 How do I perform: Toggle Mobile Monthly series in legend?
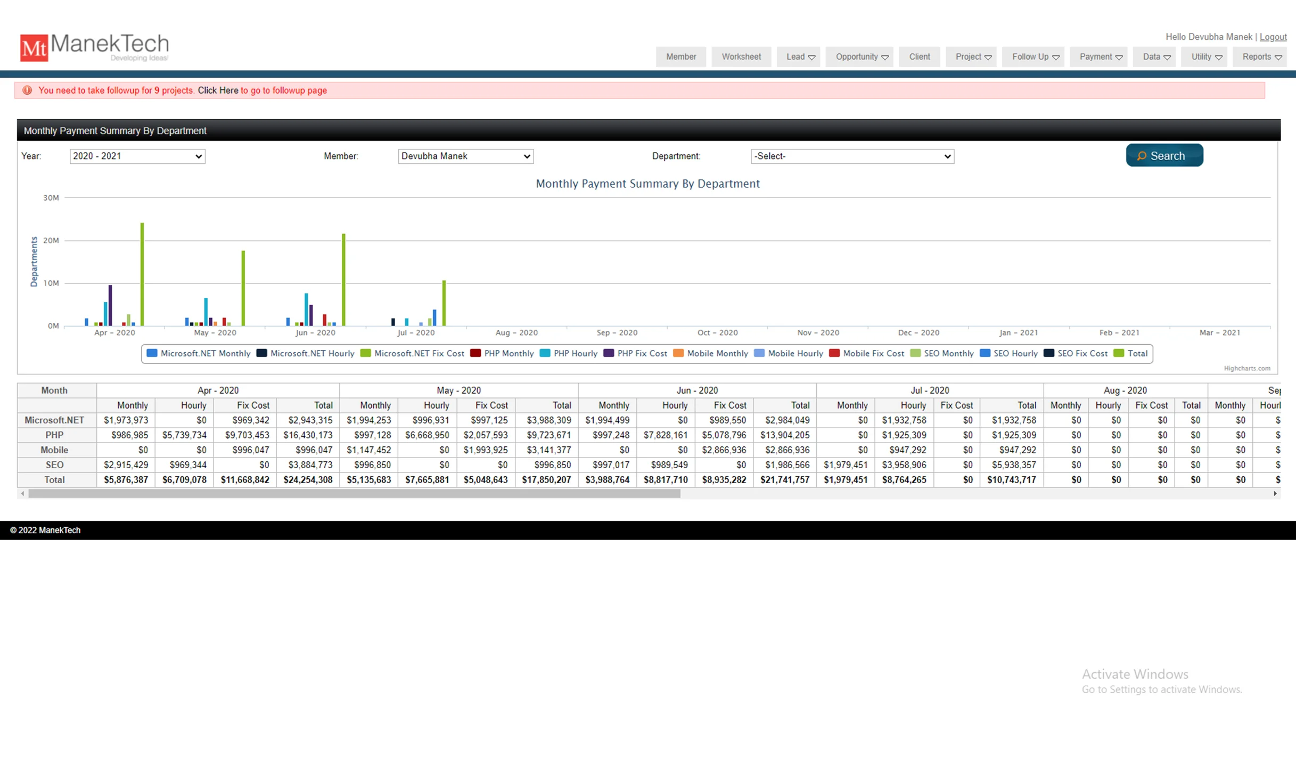click(x=711, y=354)
